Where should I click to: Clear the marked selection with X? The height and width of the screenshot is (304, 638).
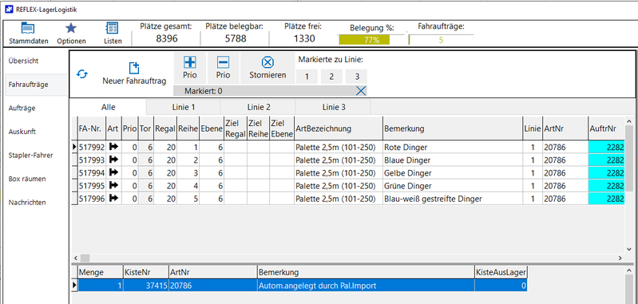point(360,91)
